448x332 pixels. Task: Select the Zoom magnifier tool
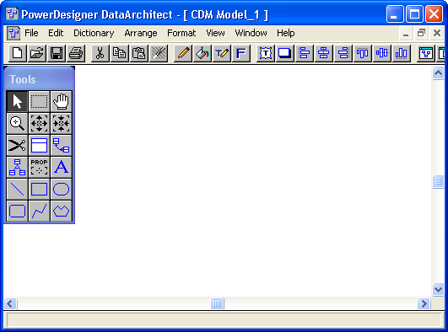tap(17, 123)
